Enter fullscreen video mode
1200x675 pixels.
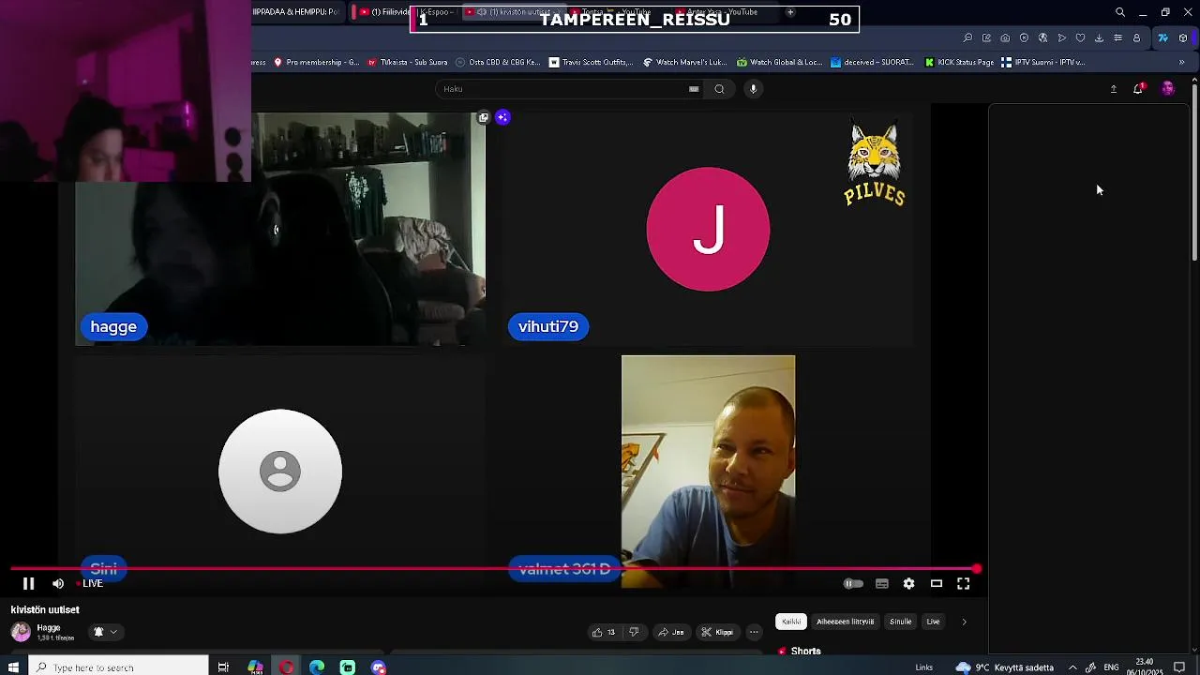963,583
